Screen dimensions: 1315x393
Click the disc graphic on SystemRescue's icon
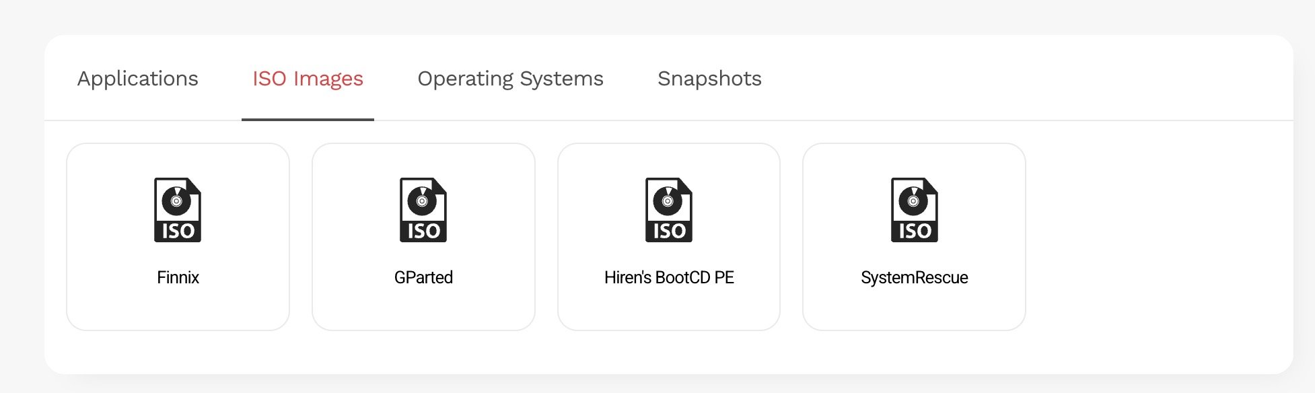pos(913,201)
